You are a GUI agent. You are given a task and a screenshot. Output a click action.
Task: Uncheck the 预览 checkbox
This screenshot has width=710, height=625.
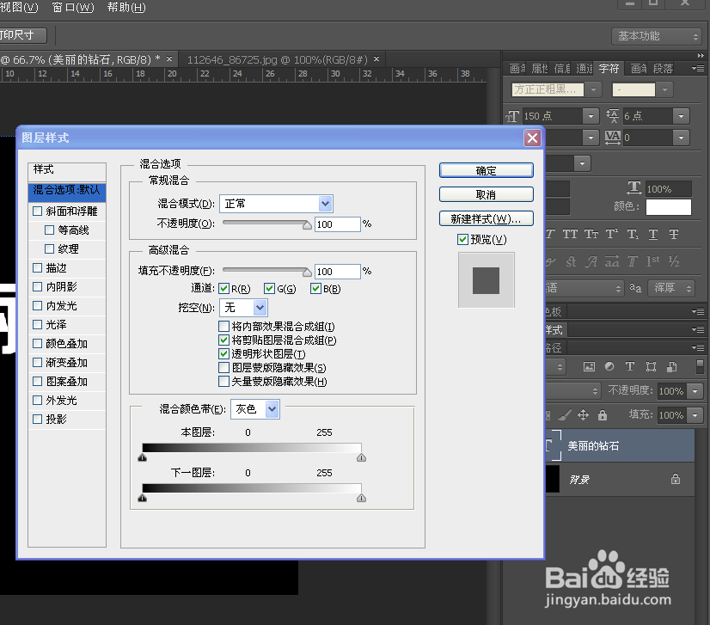(463, 239)
